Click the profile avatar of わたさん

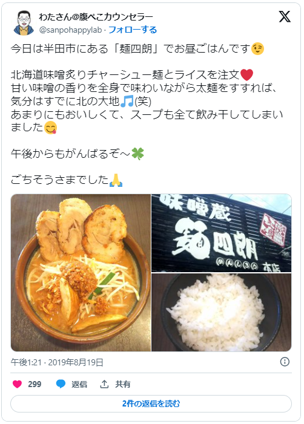pos(24,23)
